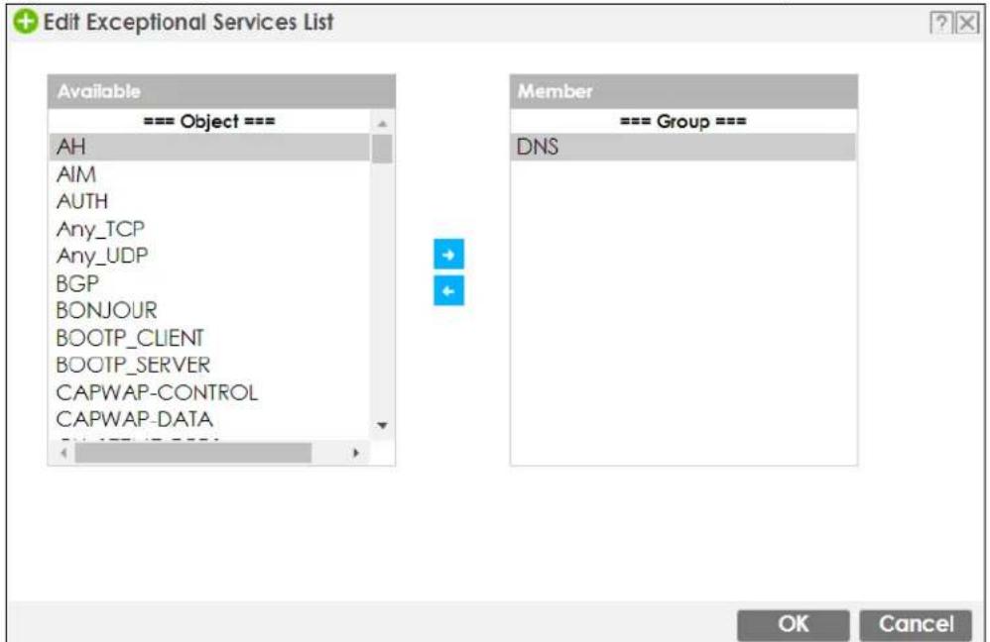Click the vertical scrollbar thumb in Available list
The height and width of the screenshot is (642, 990).
(x=382, y=149)
